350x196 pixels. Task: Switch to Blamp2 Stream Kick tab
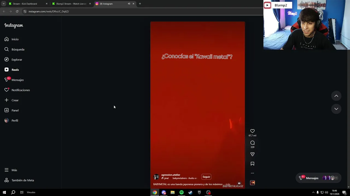click(71, 4)
